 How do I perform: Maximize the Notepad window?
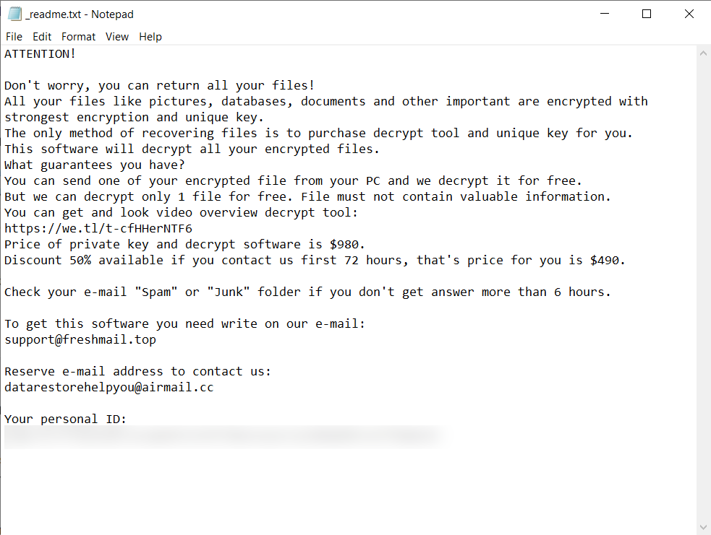click(x=647, y=14)
